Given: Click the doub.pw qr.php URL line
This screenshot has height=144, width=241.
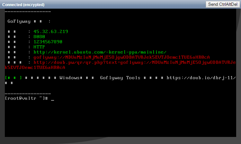Looking at the screenshot, I should (135, 63).
